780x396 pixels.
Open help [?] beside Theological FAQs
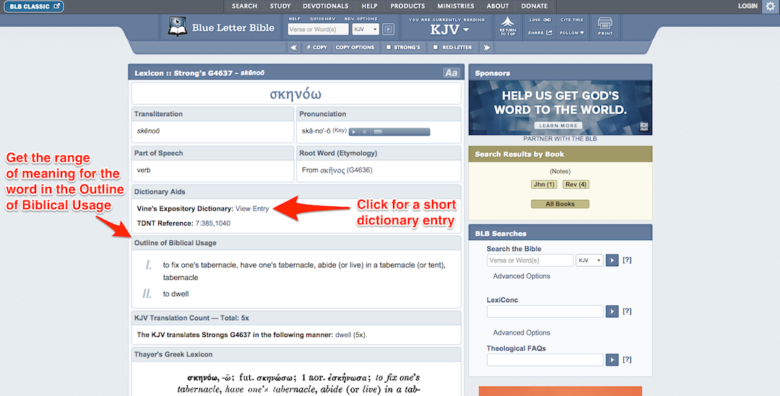[x=628, y=359]
